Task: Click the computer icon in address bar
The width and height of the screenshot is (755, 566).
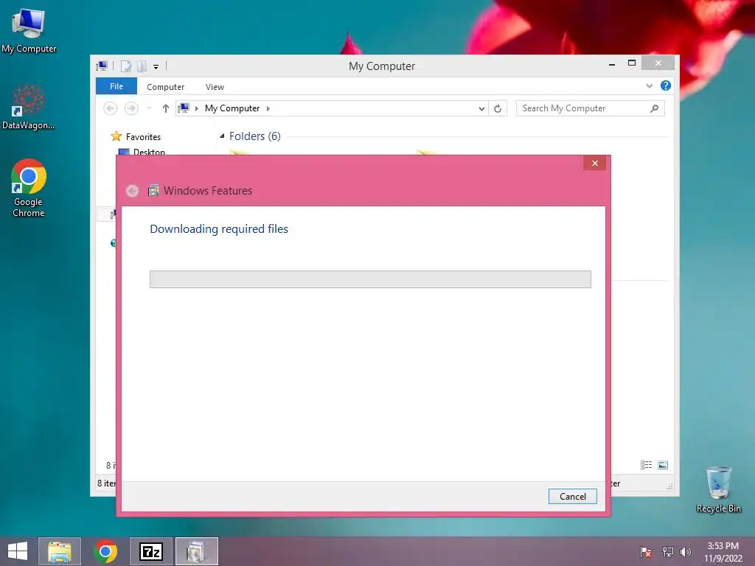Action: 184,108
